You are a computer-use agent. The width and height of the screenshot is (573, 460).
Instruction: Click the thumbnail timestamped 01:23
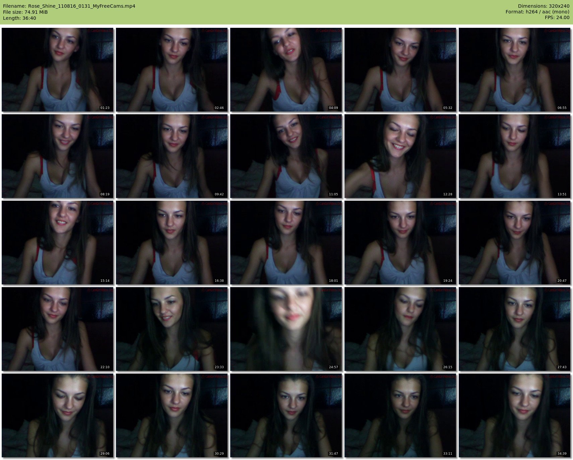[x=57, y=69]
